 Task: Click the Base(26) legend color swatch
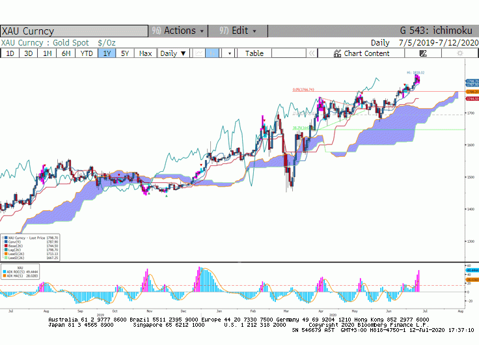pos(6,245)
